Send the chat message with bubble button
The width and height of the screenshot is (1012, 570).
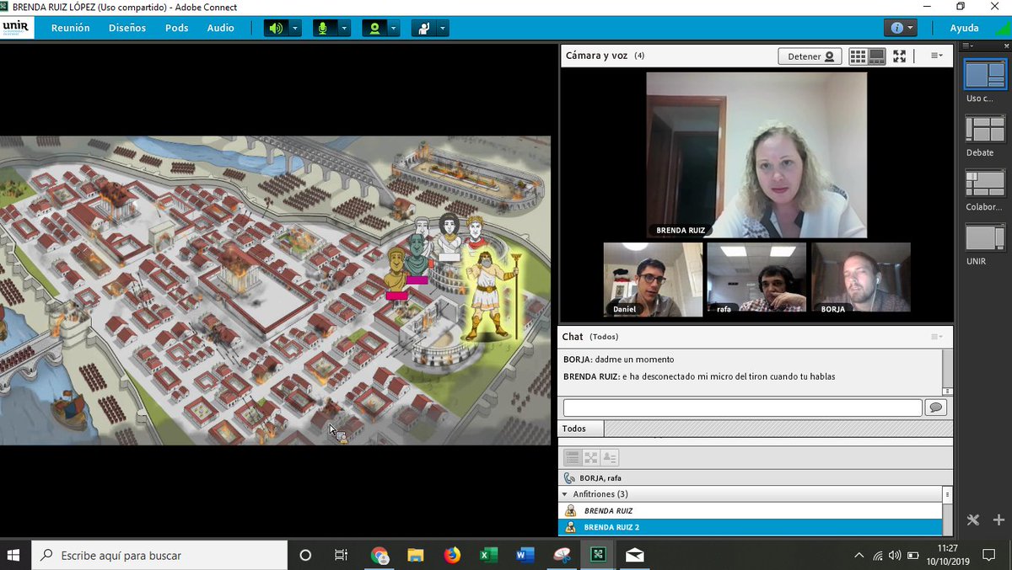click(x=935, y=408)
